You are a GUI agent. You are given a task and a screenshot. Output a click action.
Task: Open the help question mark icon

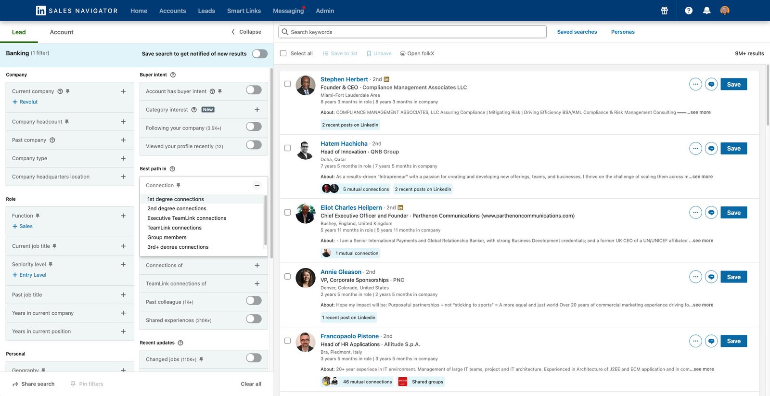point(689,11)
